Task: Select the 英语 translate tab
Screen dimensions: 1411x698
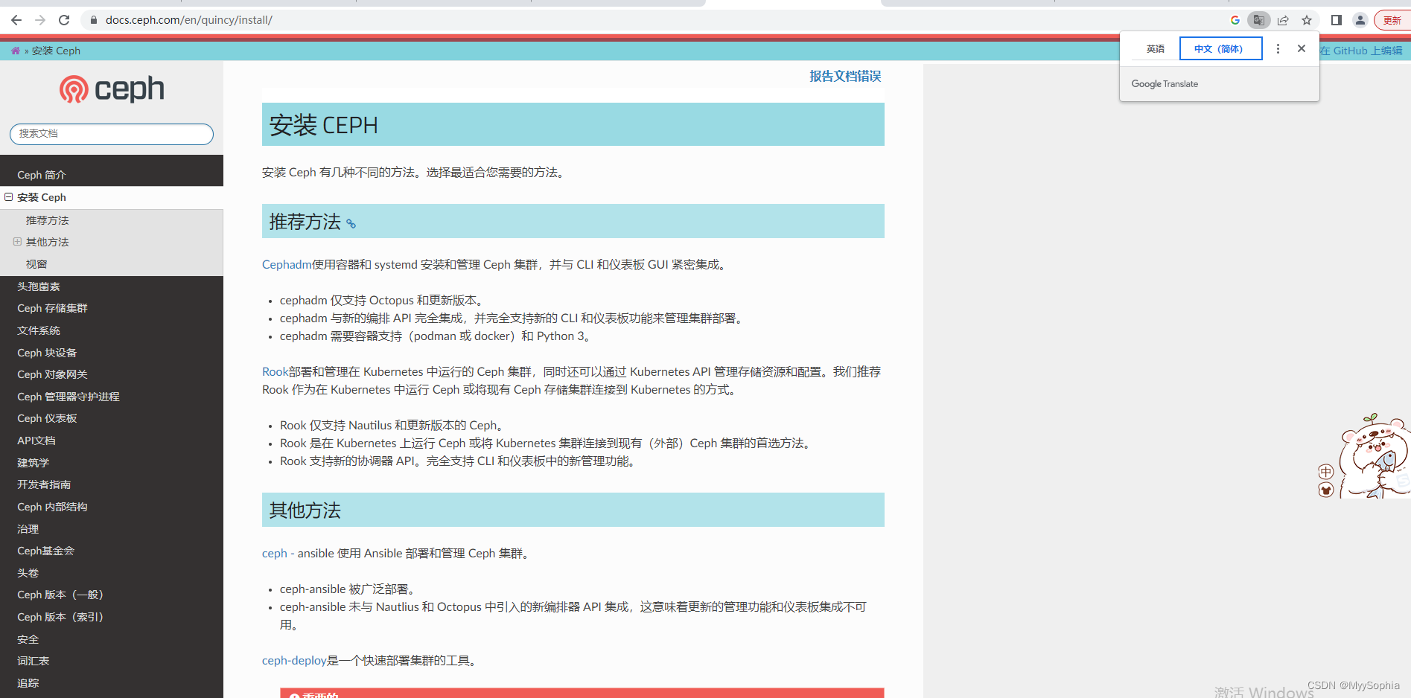Action: click(x=1156, y=48)
